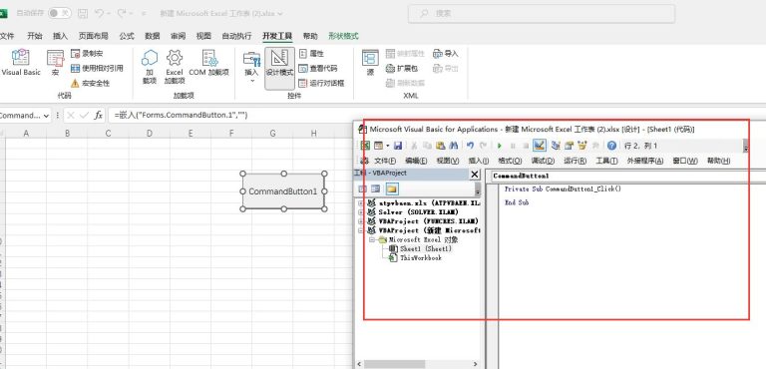Switch to the Shape Format (形状格式) tab
The image size is (766, 369).
click(x=343, y=36)
